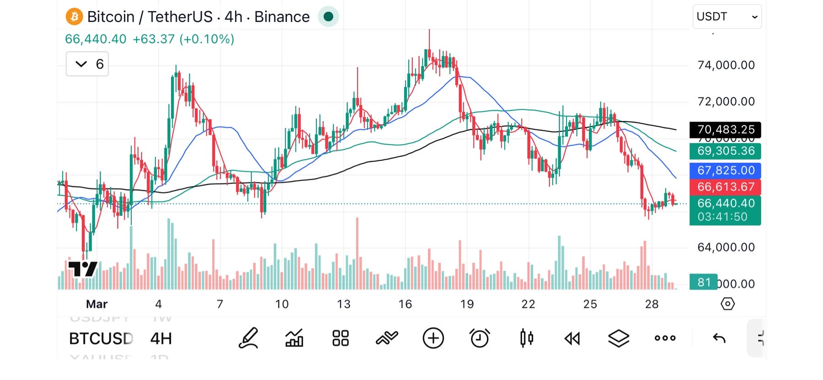Open the drawing tools pen icon

tap(248, 338)
